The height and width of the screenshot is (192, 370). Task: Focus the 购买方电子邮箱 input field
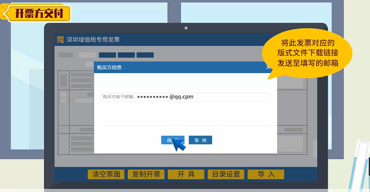185,97
